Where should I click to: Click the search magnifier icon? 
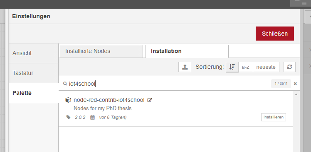(x=65, y=84)
